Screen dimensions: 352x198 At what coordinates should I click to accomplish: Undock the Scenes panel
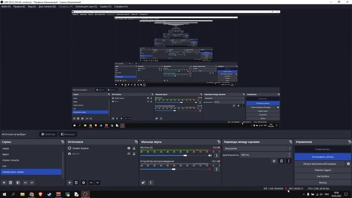pos(63,142)
